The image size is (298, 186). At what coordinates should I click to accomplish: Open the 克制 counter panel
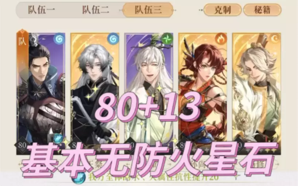click(x=222, y=10)
